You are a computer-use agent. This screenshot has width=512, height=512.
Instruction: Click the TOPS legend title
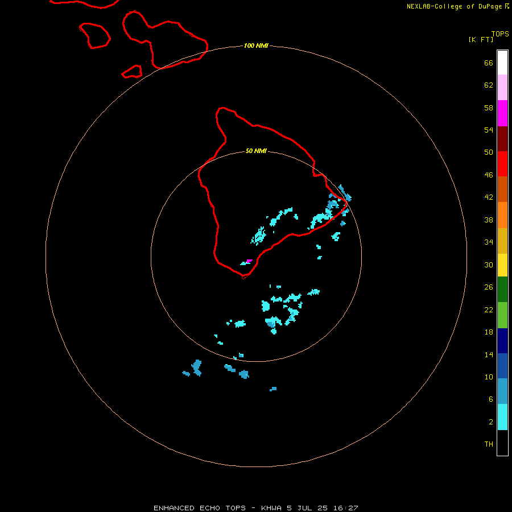tap(500, 34)
